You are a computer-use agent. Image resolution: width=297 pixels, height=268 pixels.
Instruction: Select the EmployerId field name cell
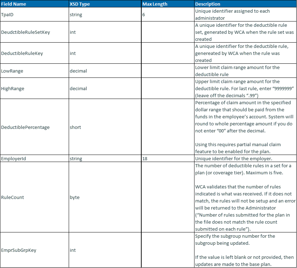point(14,159)
